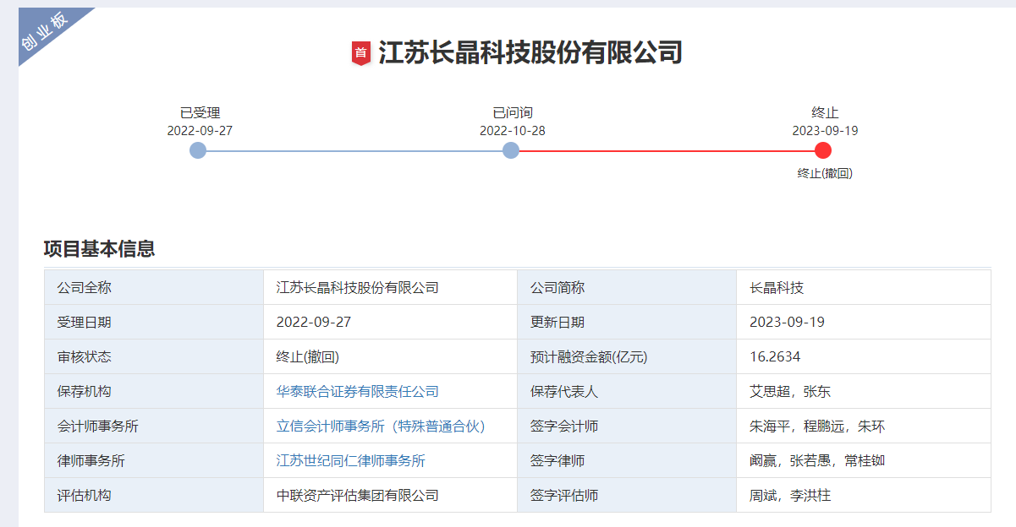Open the 华泰联合证券有限责任公司 sponsor link
Viewport: 1016px width, 527px height.
click(358, 391)
